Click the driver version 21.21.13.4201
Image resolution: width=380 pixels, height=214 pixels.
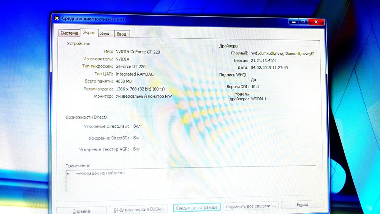[x=264, y=60]
